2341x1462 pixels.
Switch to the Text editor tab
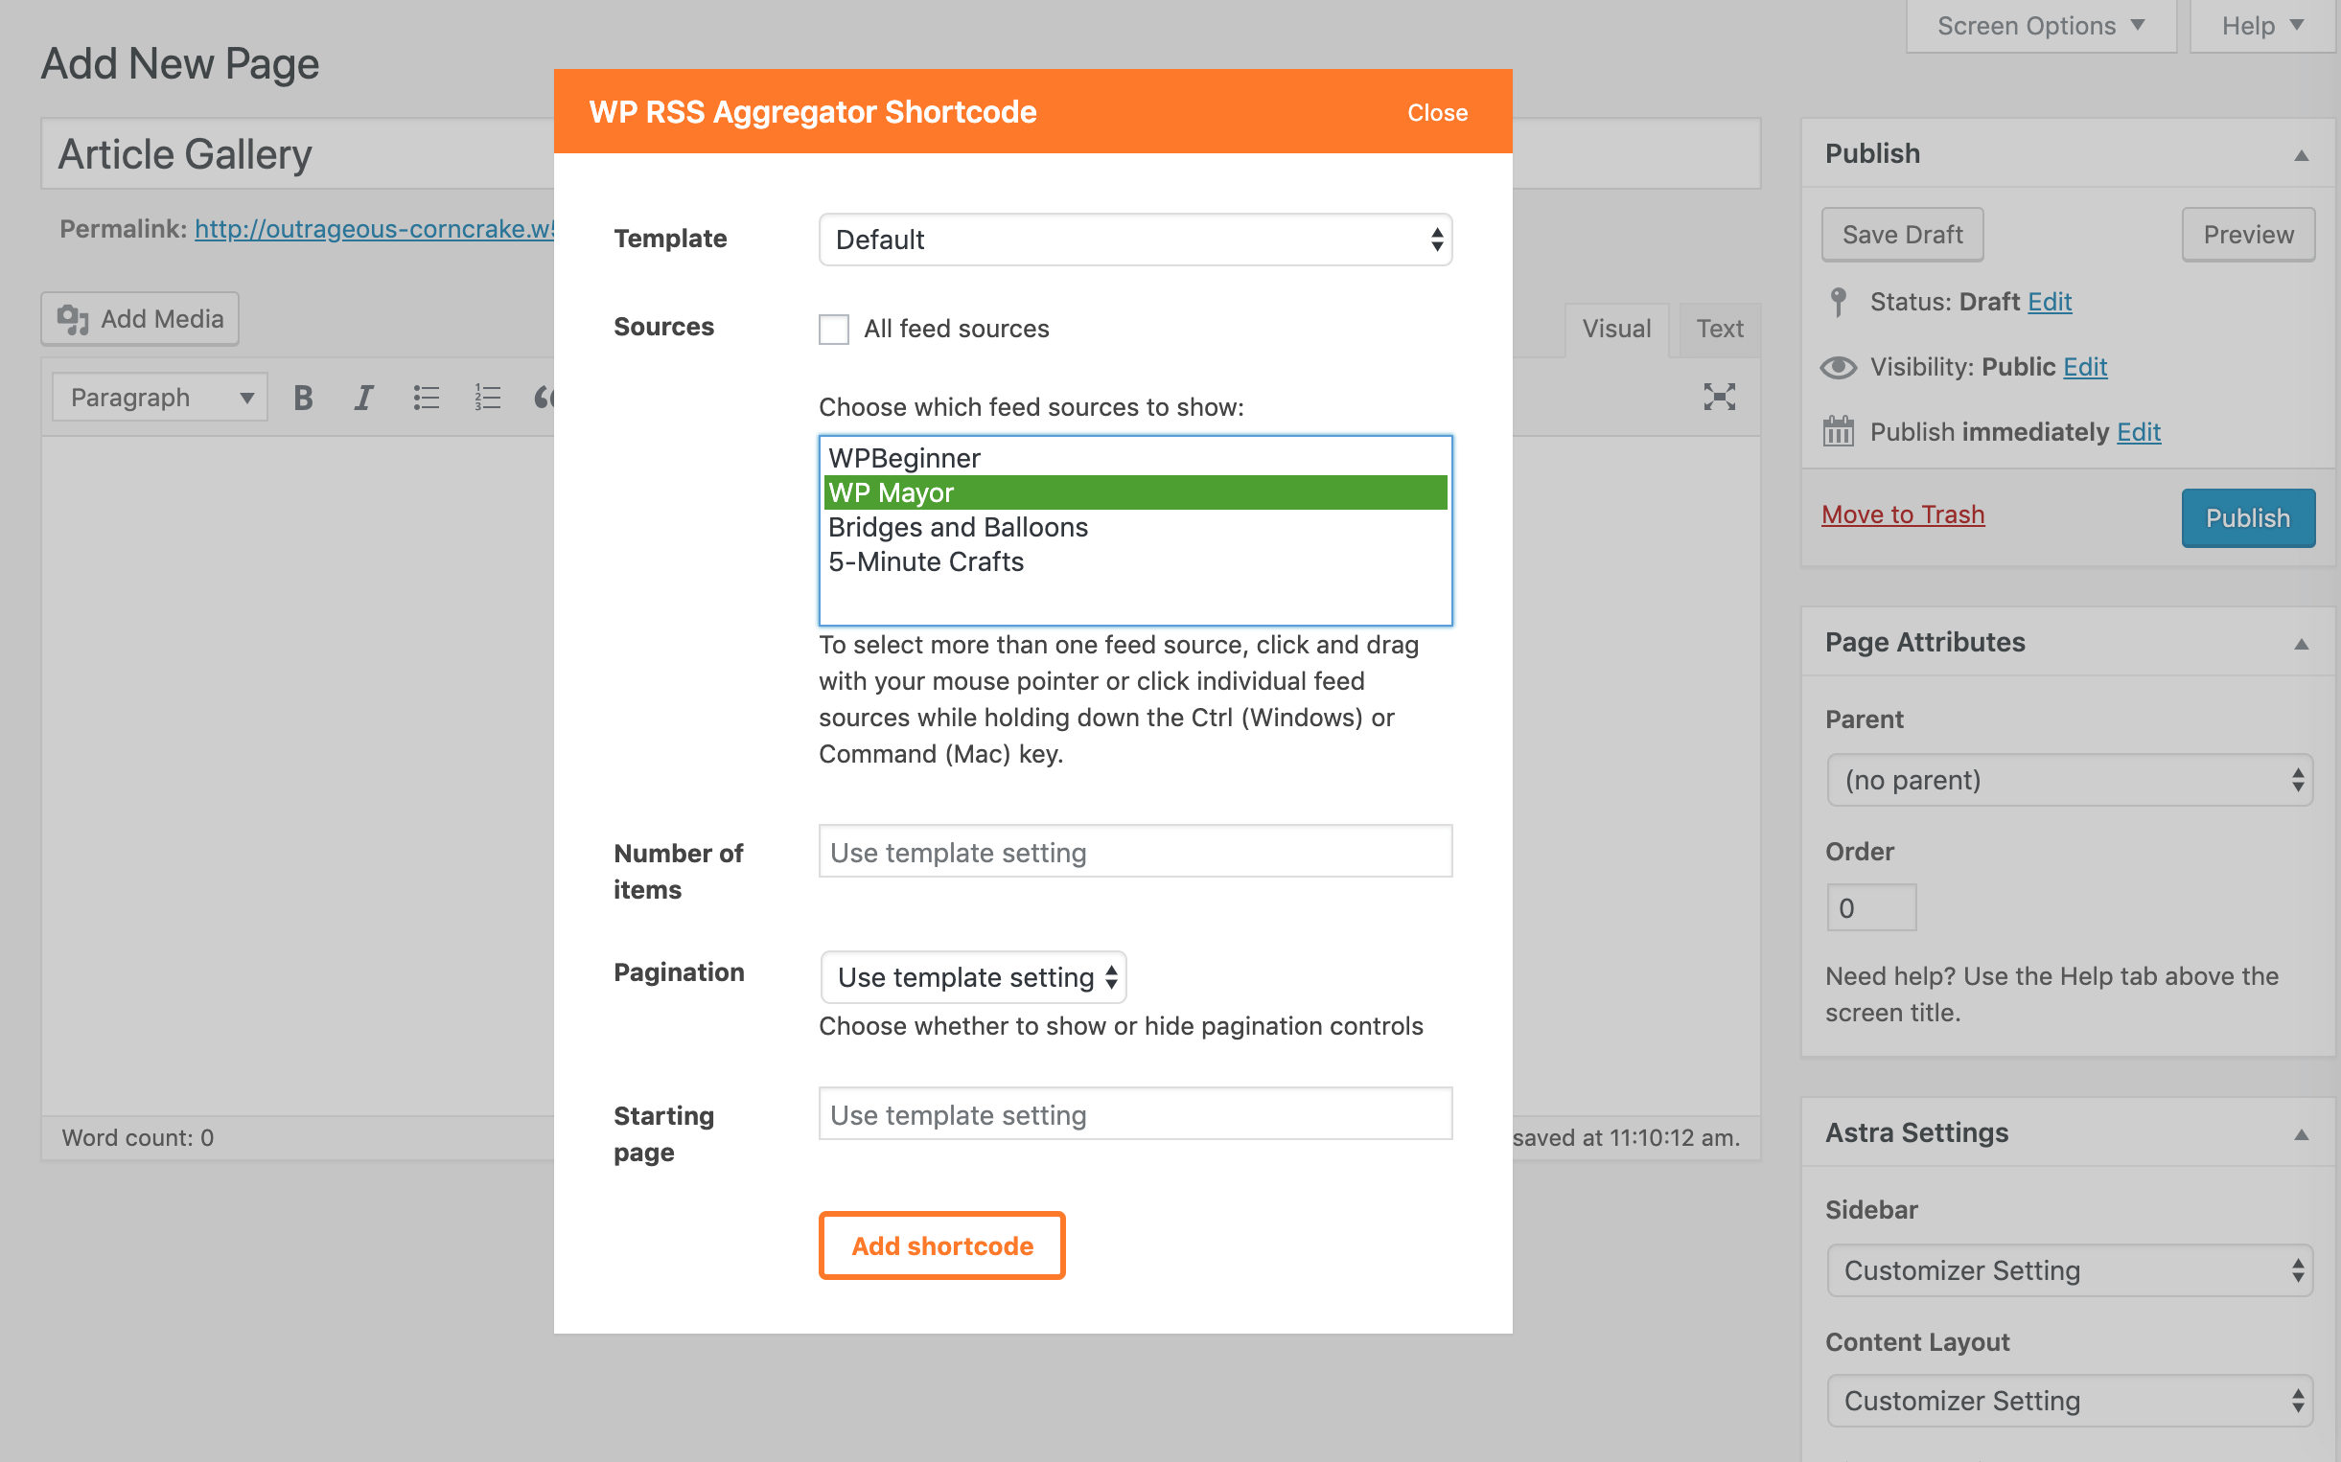pos(1720,329)
